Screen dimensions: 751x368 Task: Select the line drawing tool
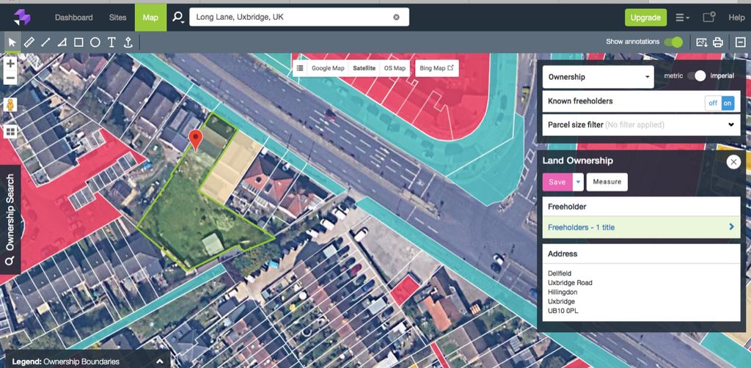coord(45,43)
